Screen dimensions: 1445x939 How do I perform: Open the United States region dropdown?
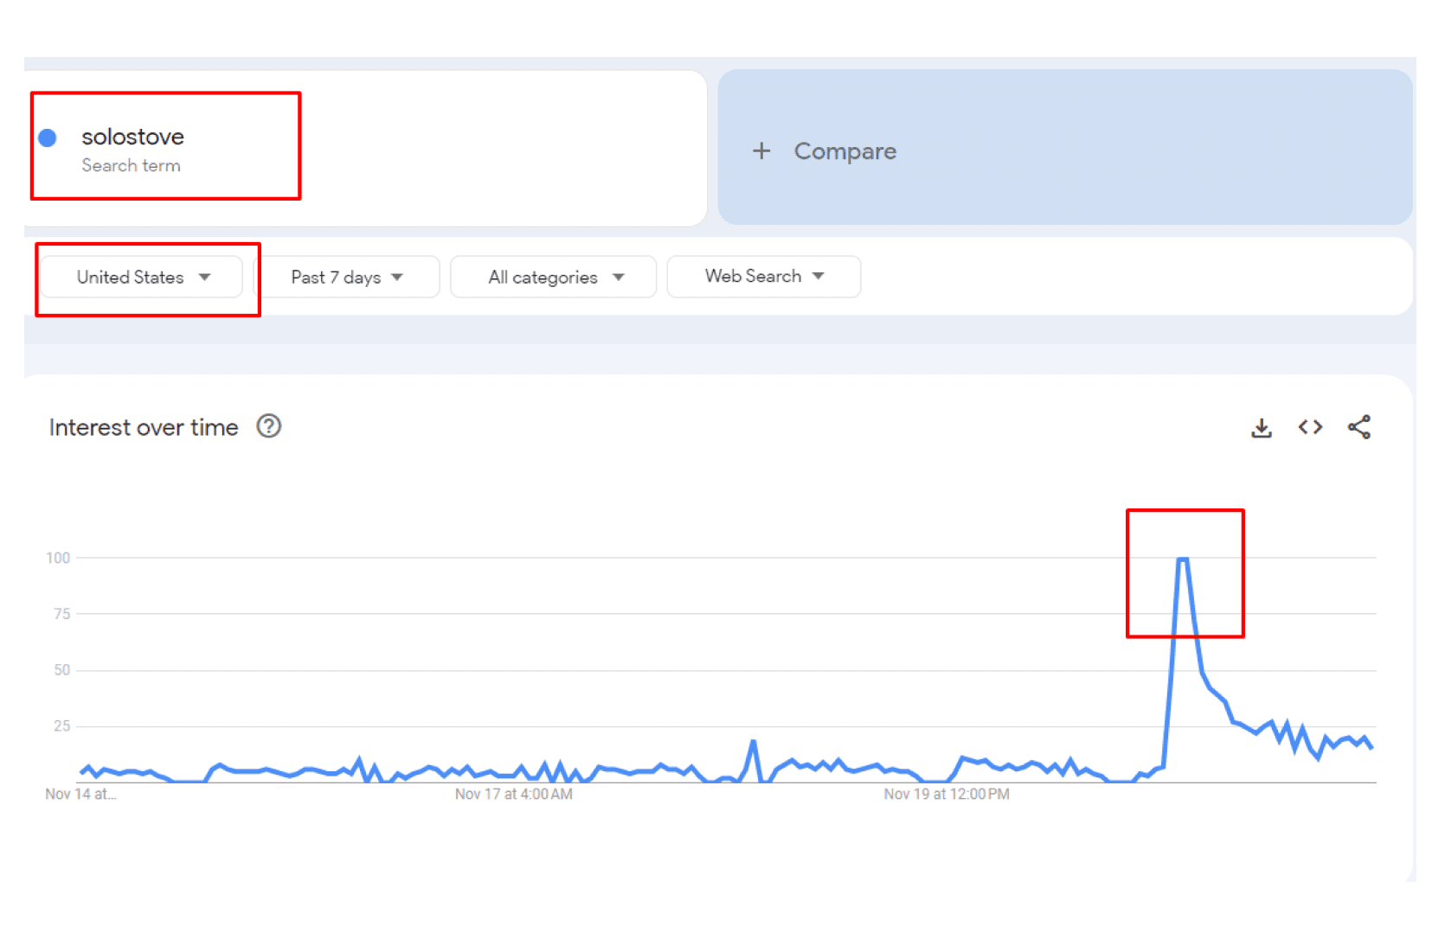tap(142, 278)
